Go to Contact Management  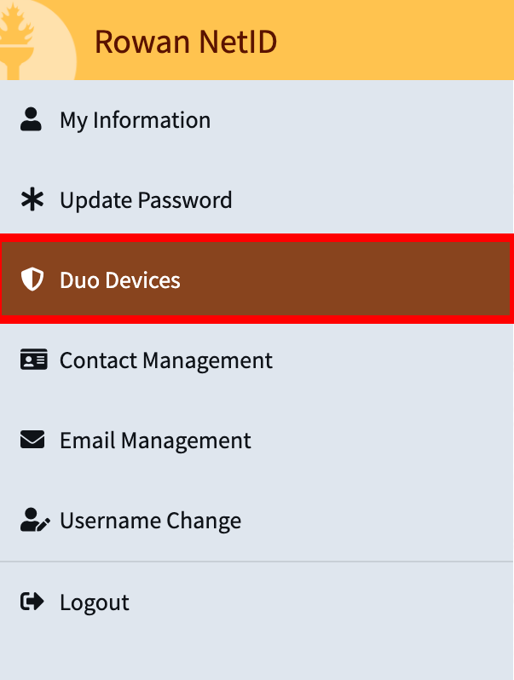click(x=166, y=360)
